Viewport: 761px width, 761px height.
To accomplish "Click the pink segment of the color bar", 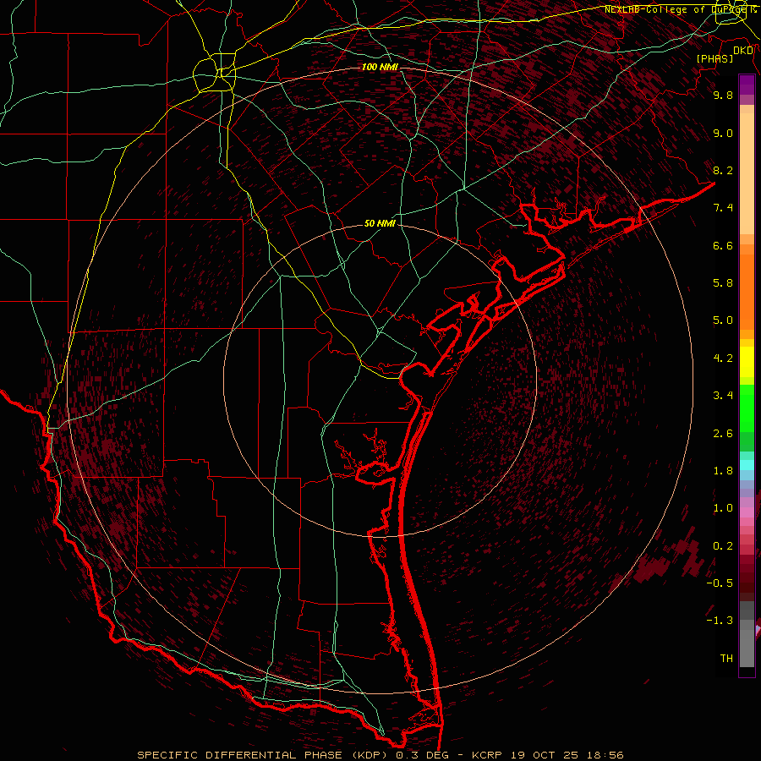I will point(747,512).
